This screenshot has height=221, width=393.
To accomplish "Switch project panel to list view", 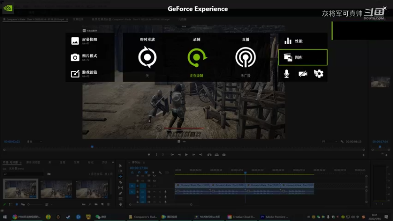I will [10, 204].
